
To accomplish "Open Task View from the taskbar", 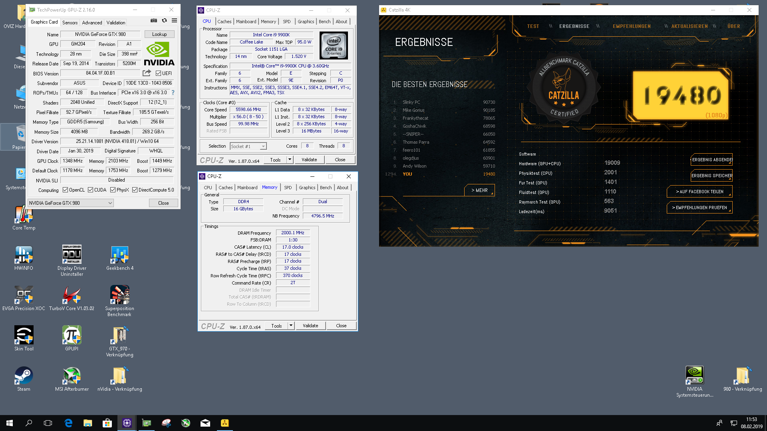I will [48, 423].
